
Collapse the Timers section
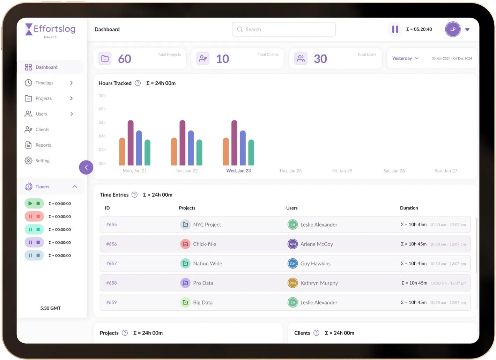pyautogui.click(x=75, y=187)
